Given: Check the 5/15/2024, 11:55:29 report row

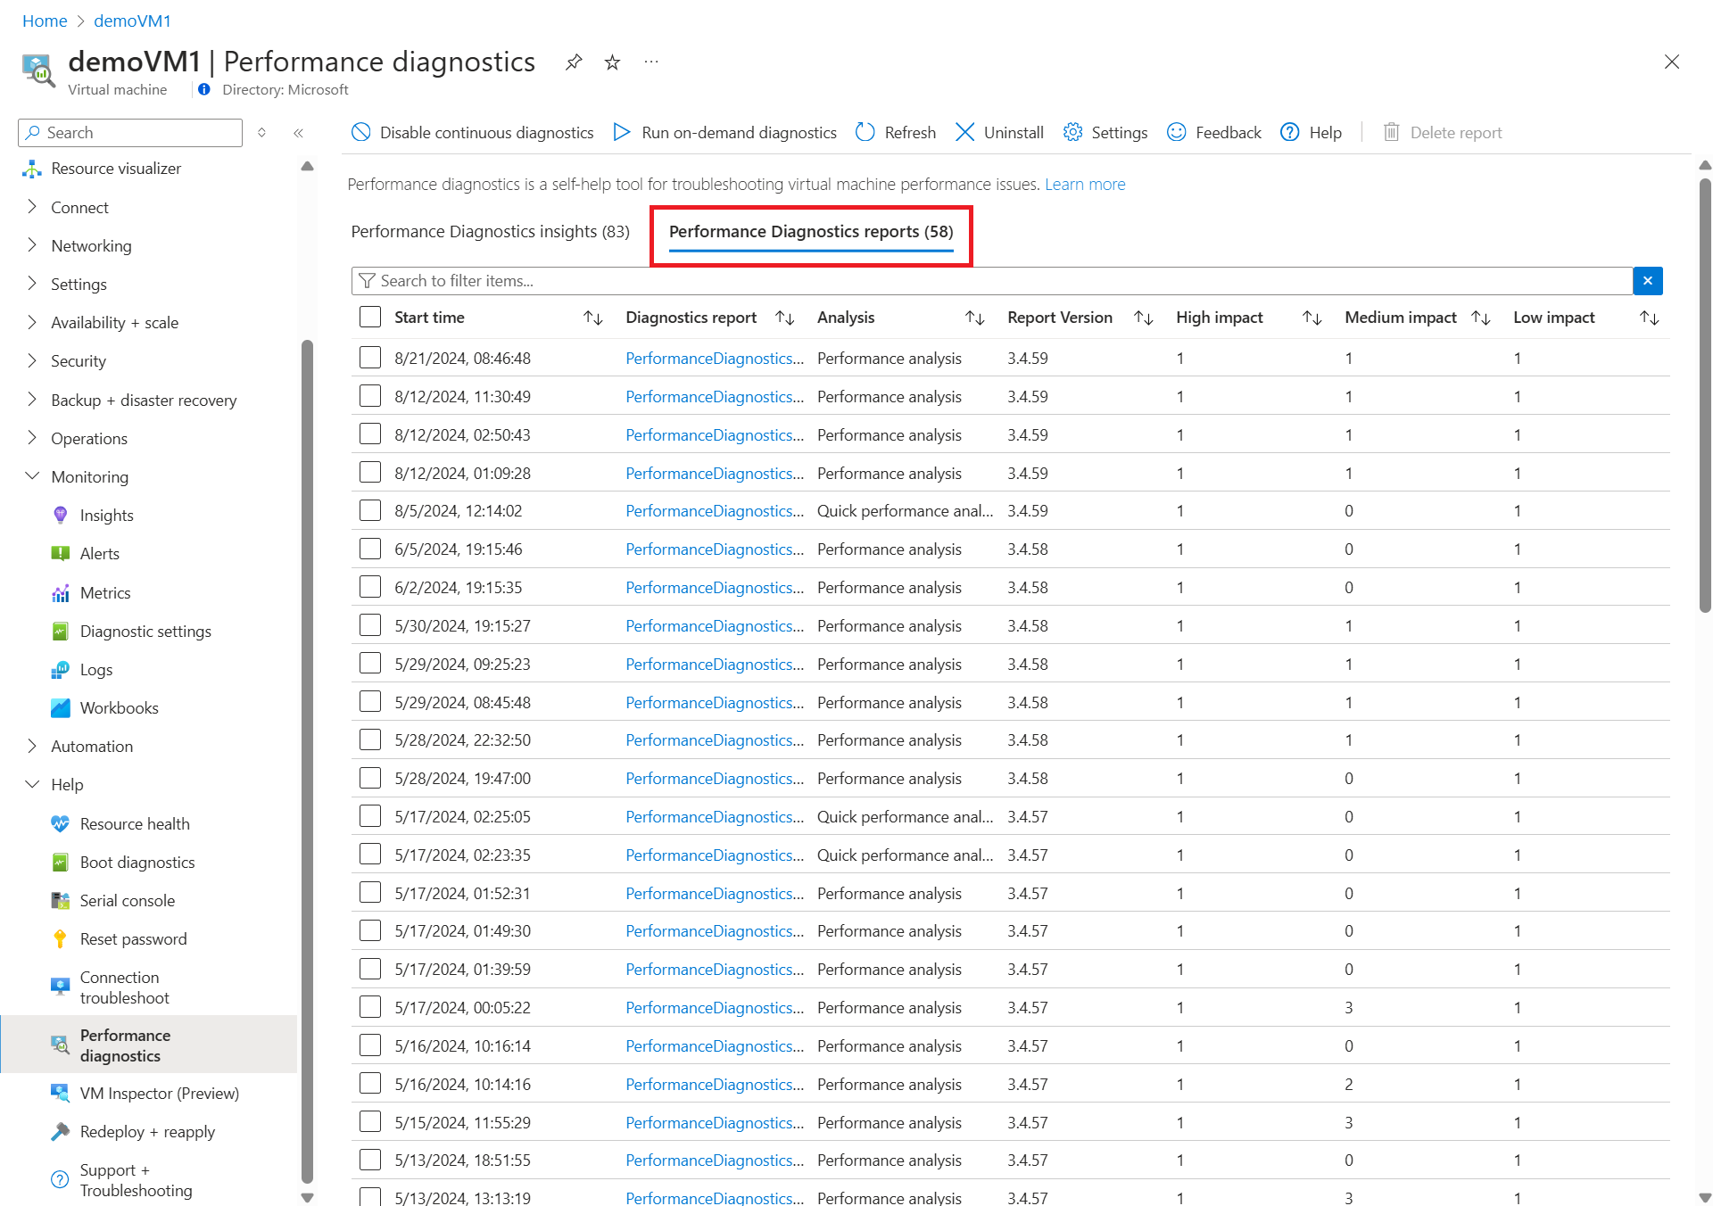Looking at the screenshot, I should (x=369, y=1122).
